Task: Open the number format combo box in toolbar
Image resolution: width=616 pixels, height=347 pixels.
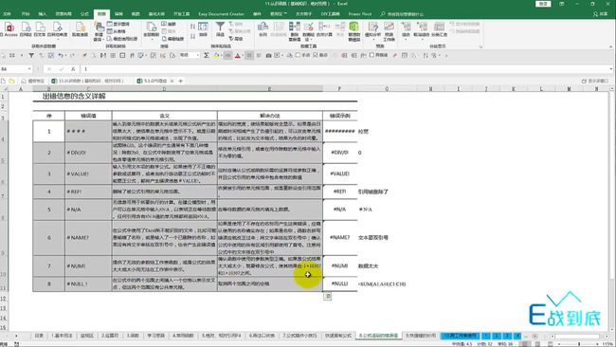Action: pos(190,55)
